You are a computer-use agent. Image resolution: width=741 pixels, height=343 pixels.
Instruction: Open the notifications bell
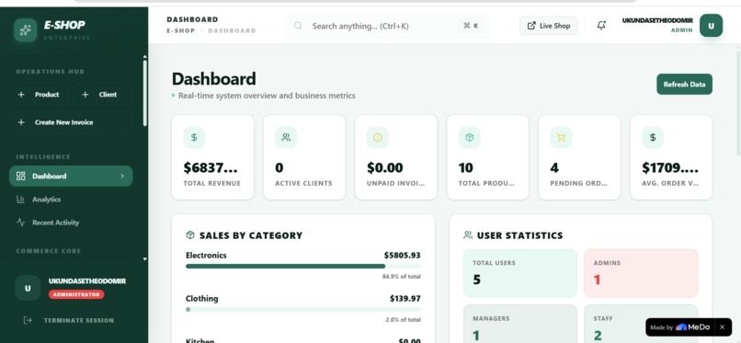point(601,26)
